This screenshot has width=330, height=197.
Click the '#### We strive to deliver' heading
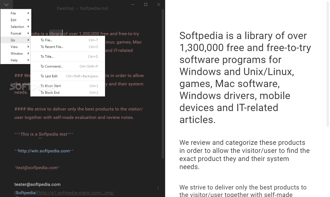point(79,113)
